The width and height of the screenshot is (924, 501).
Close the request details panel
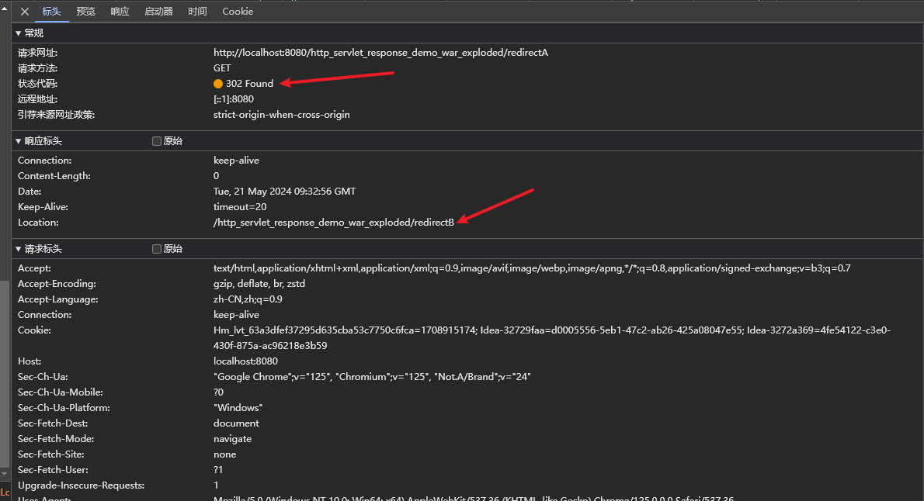point(25,12)
